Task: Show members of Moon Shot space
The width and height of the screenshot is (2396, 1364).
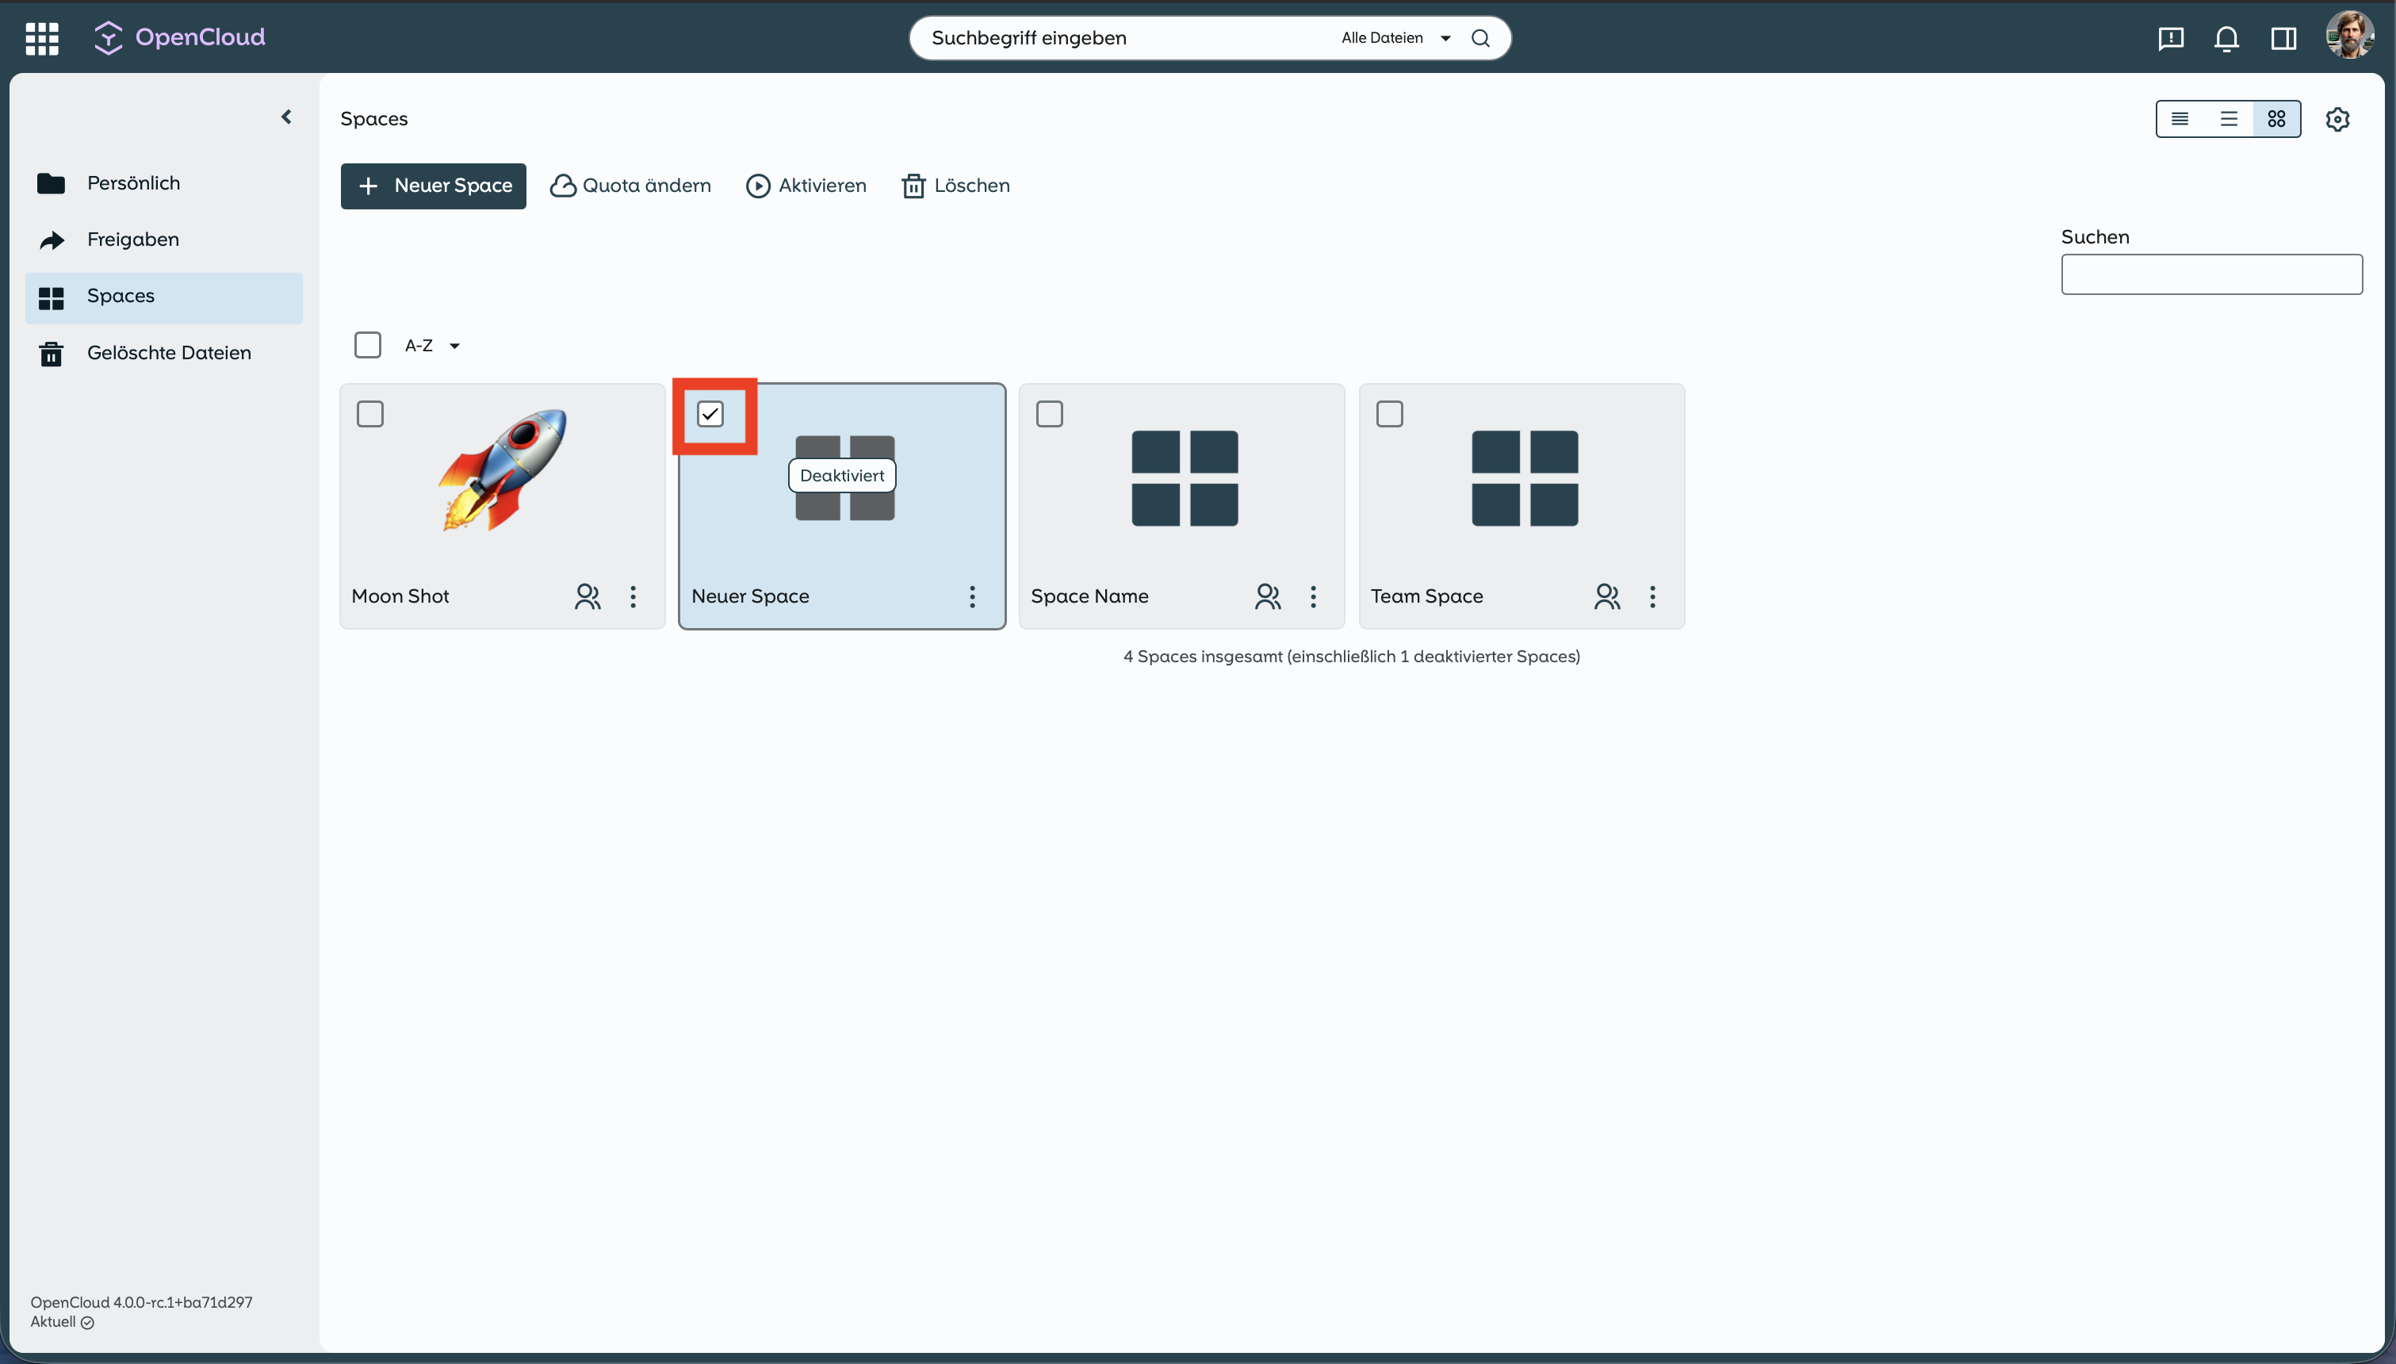Action: click(x=587, y=596)
